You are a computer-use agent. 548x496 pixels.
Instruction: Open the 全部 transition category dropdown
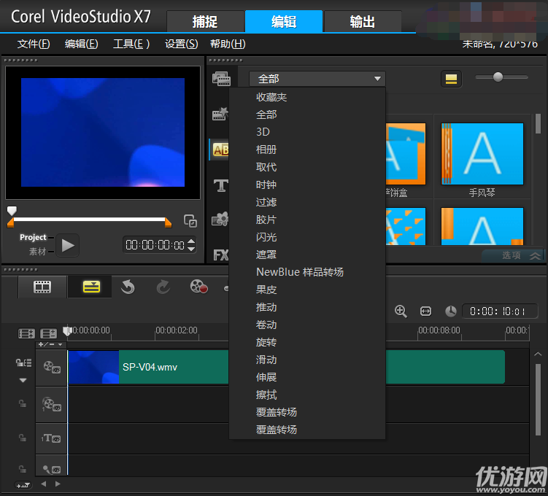[317, 79]
